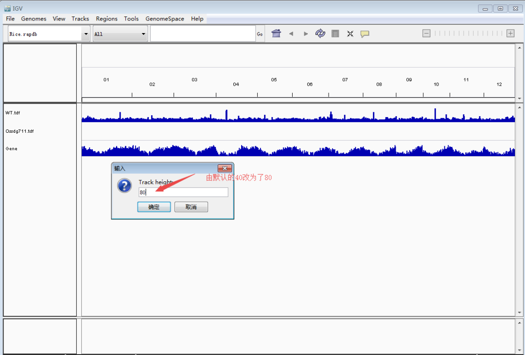525x355 pixels.
Task: Click the question mark icon in the dialog
Action: [124, 186]
